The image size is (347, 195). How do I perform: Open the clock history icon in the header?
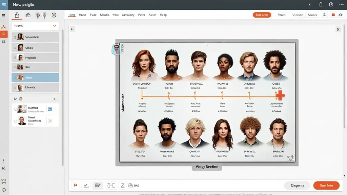click(x=331, y=5)
